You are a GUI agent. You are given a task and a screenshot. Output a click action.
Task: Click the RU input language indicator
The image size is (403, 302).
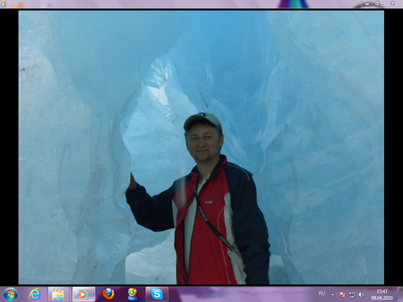coord(321,294)
